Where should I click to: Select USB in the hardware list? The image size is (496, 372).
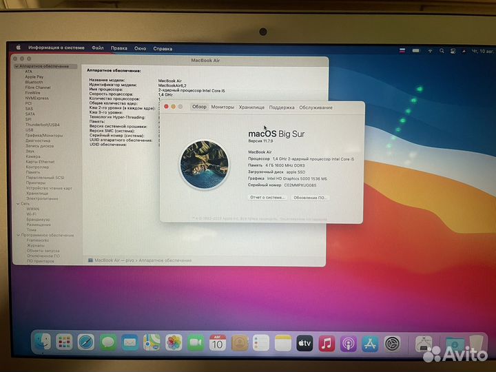[29, 130]
